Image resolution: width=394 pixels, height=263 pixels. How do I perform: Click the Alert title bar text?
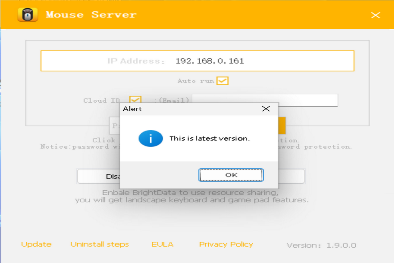pos(133,109)
